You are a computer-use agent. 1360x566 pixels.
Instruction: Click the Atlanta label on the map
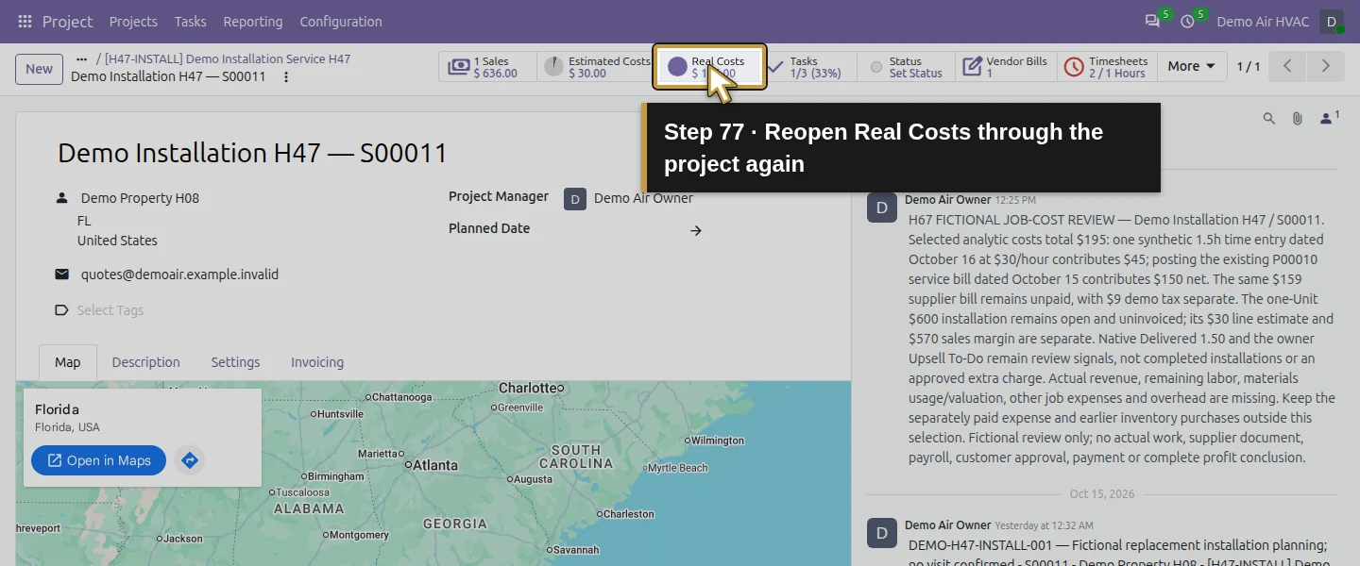[x=435, y=465]
